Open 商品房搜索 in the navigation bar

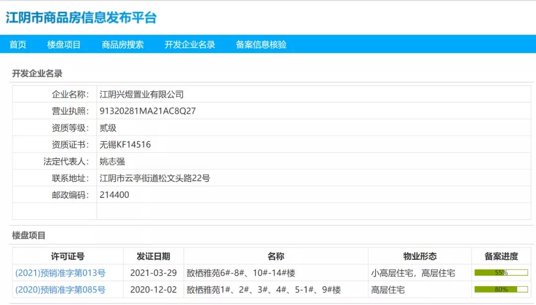(122, 44)
